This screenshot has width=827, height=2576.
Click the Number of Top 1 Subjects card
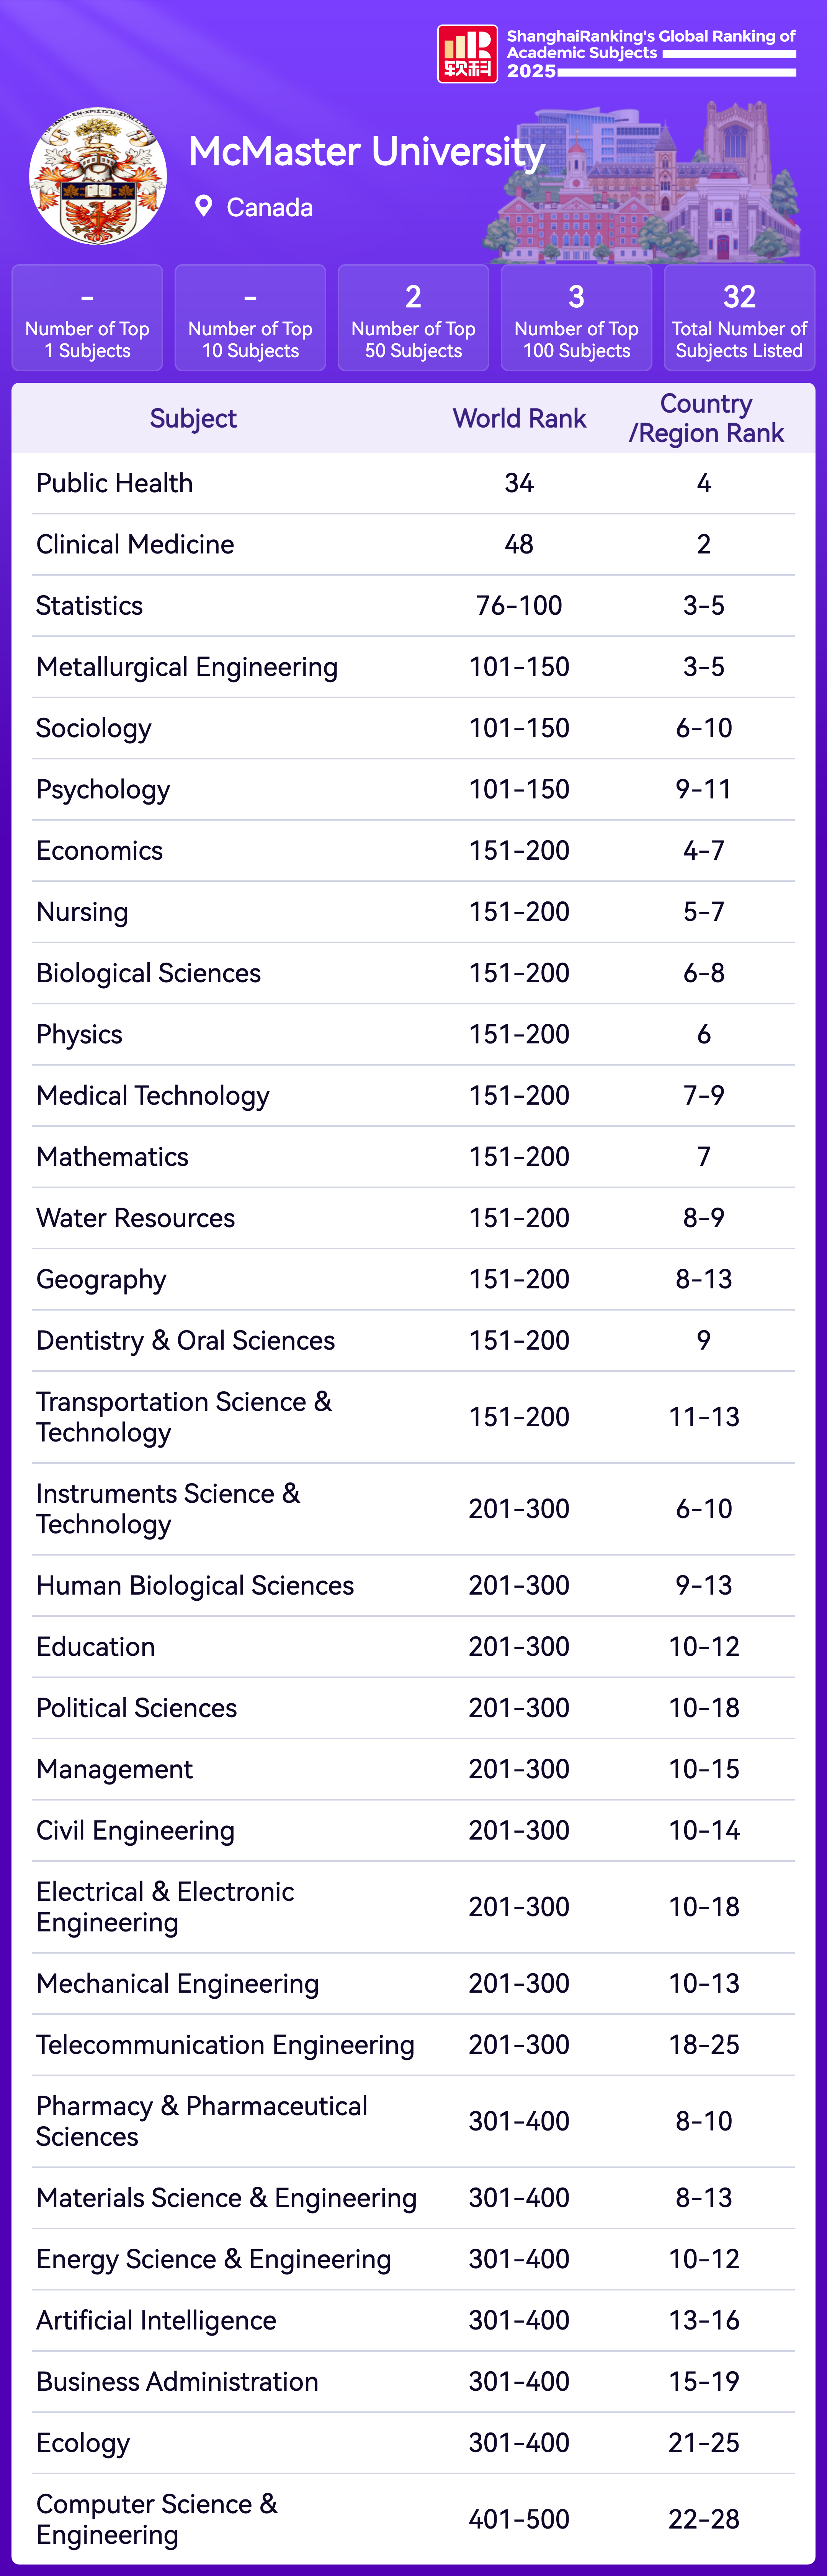pos(87,318)
